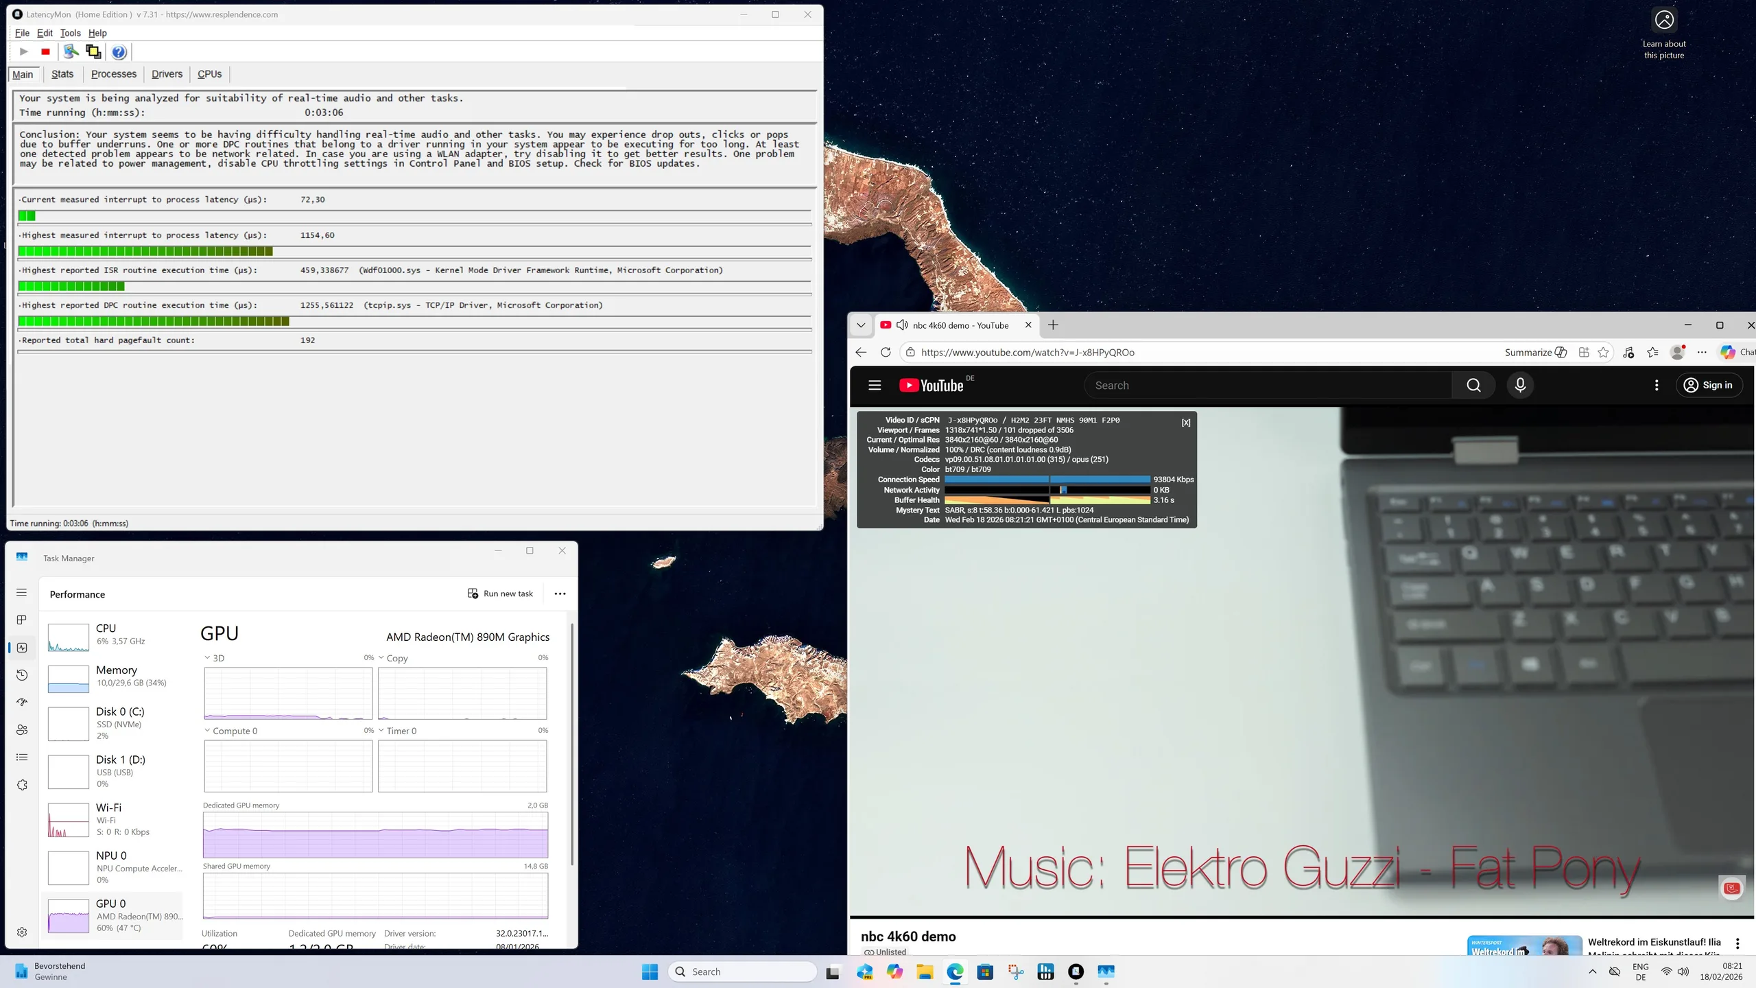This screenshot has height=988, width=1756.
Task: Expand the Copy graph engine dropdown
Action: click(382, 658)
